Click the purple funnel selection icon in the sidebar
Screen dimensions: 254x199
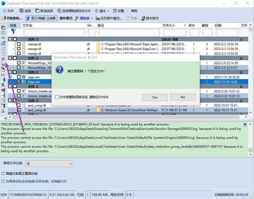click(3, 90)
